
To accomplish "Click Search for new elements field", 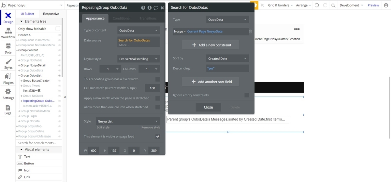I will click(38, 143).
